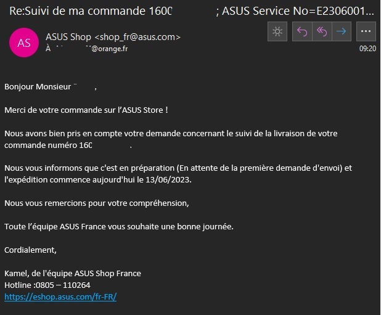Image resolution: width=381 pixels, height=315 pixels.
Task: Click the pink AS sender avatar
Action: pyautogui.click(x=24, y=43)
